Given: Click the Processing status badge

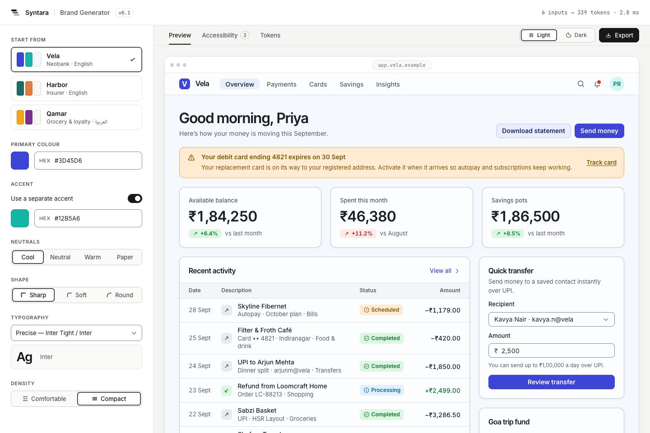Looking at the screenshot, I should click(382, 390).
